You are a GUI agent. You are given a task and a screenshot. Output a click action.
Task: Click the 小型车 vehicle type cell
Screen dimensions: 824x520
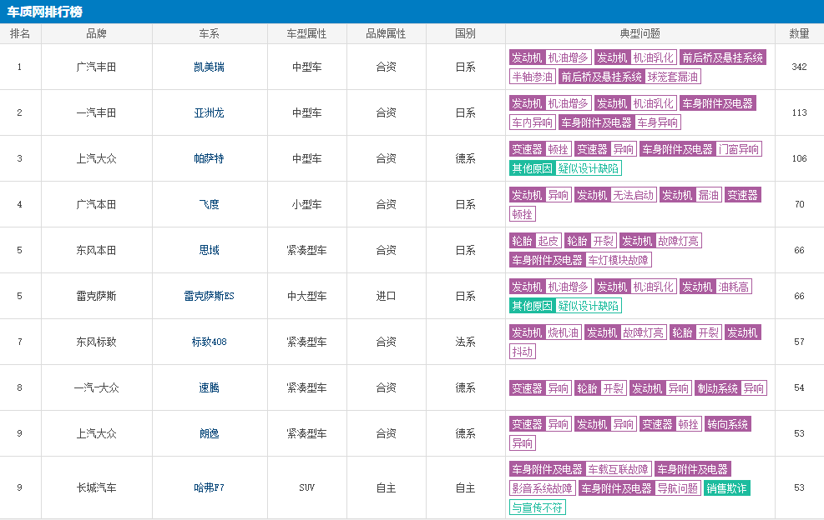[x=306, y=204]
